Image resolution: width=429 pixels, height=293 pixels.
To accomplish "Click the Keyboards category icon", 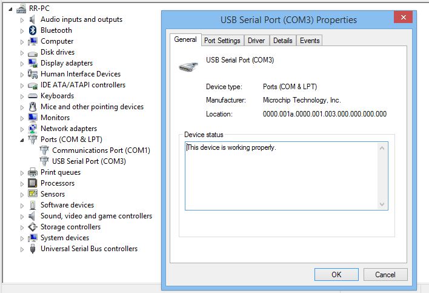I will [33, 96].
